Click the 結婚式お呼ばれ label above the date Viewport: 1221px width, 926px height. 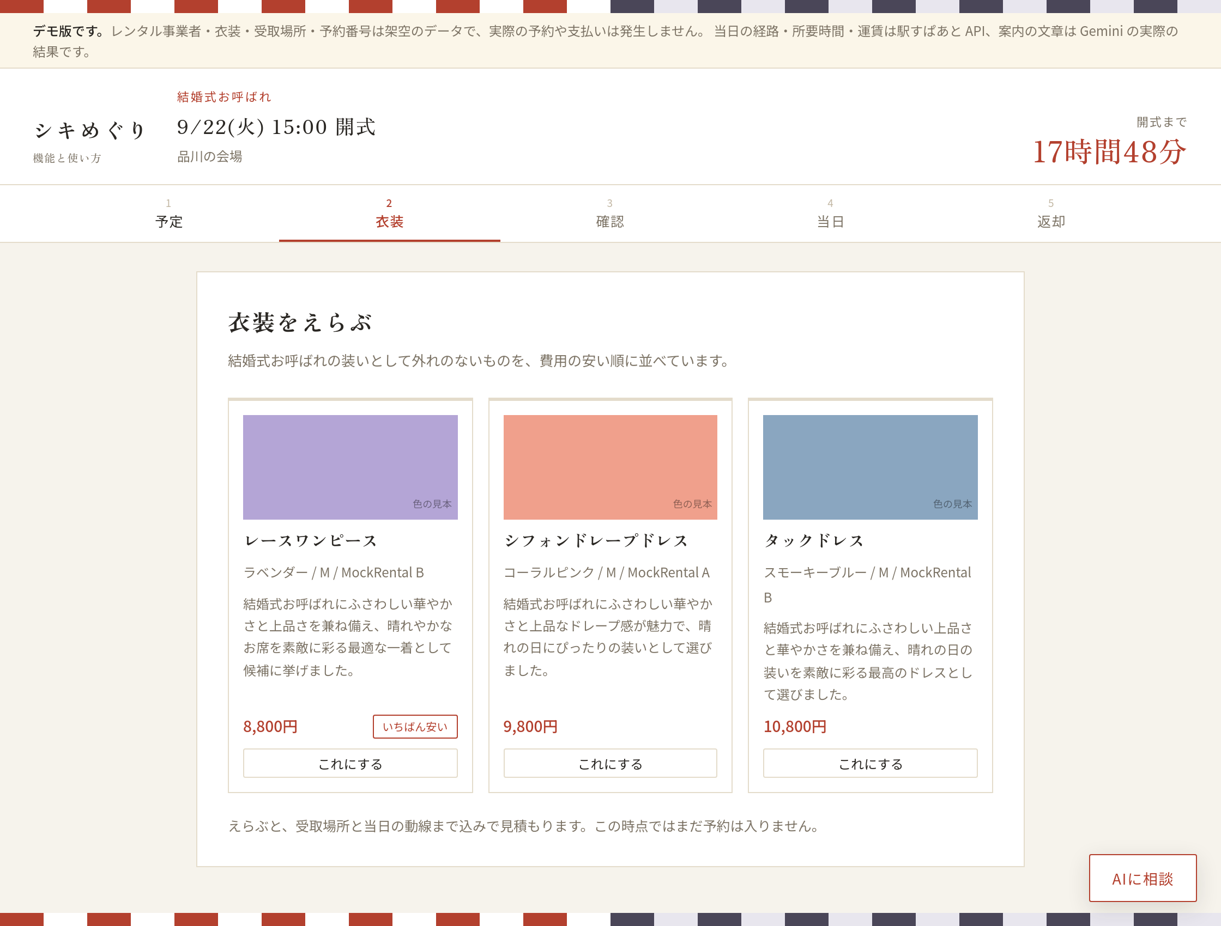click(224, 97)
